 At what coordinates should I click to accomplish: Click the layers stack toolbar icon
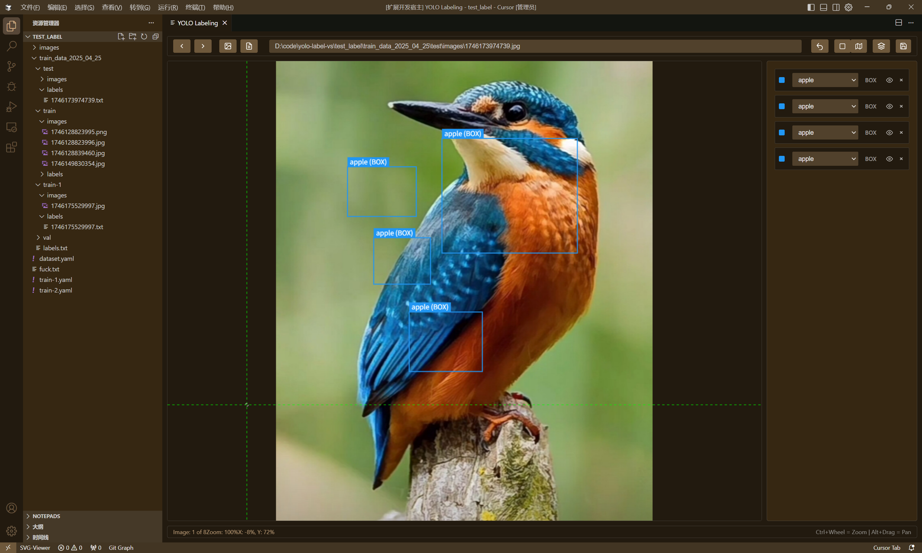pyautogui.click(x=881, y=46)
